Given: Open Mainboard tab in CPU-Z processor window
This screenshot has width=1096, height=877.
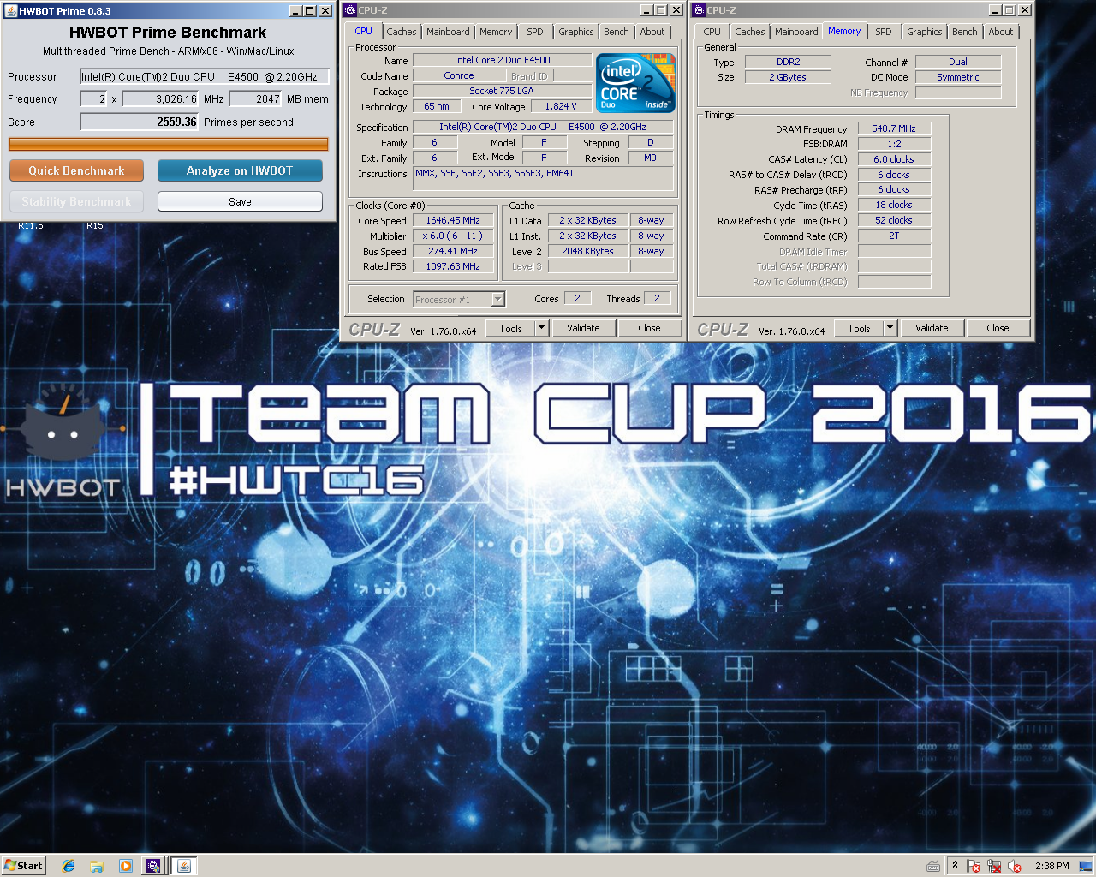Looking at the screenshot, I should pos(448,32).
